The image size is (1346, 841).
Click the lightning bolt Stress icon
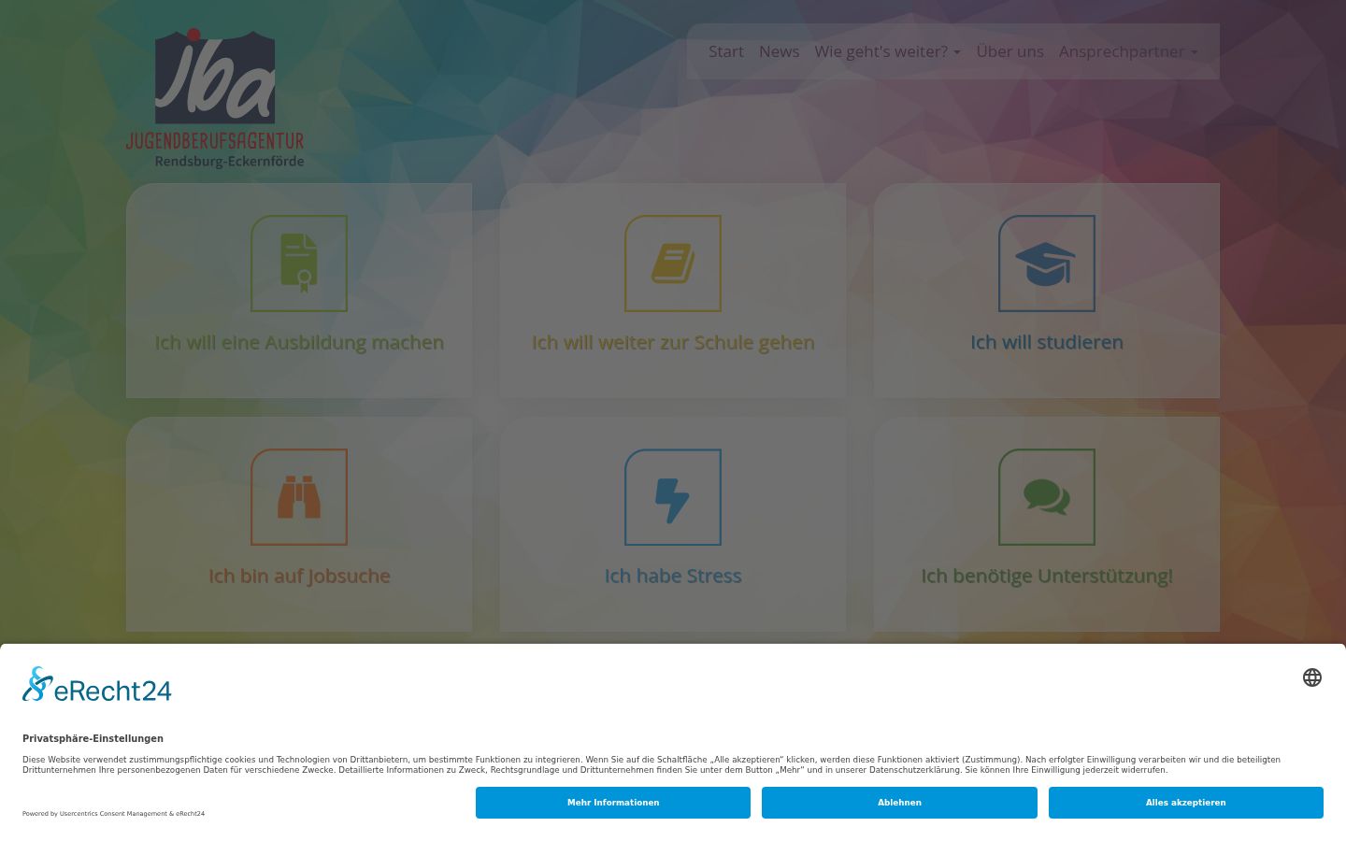point(673,497)
